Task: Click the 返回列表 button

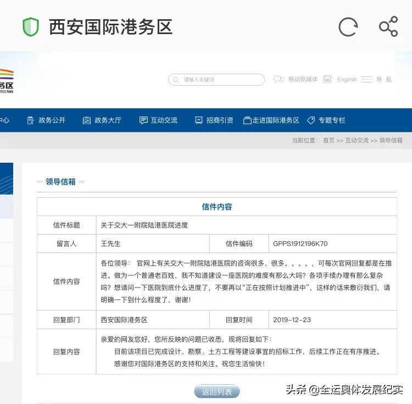Action: click(217, 392)
